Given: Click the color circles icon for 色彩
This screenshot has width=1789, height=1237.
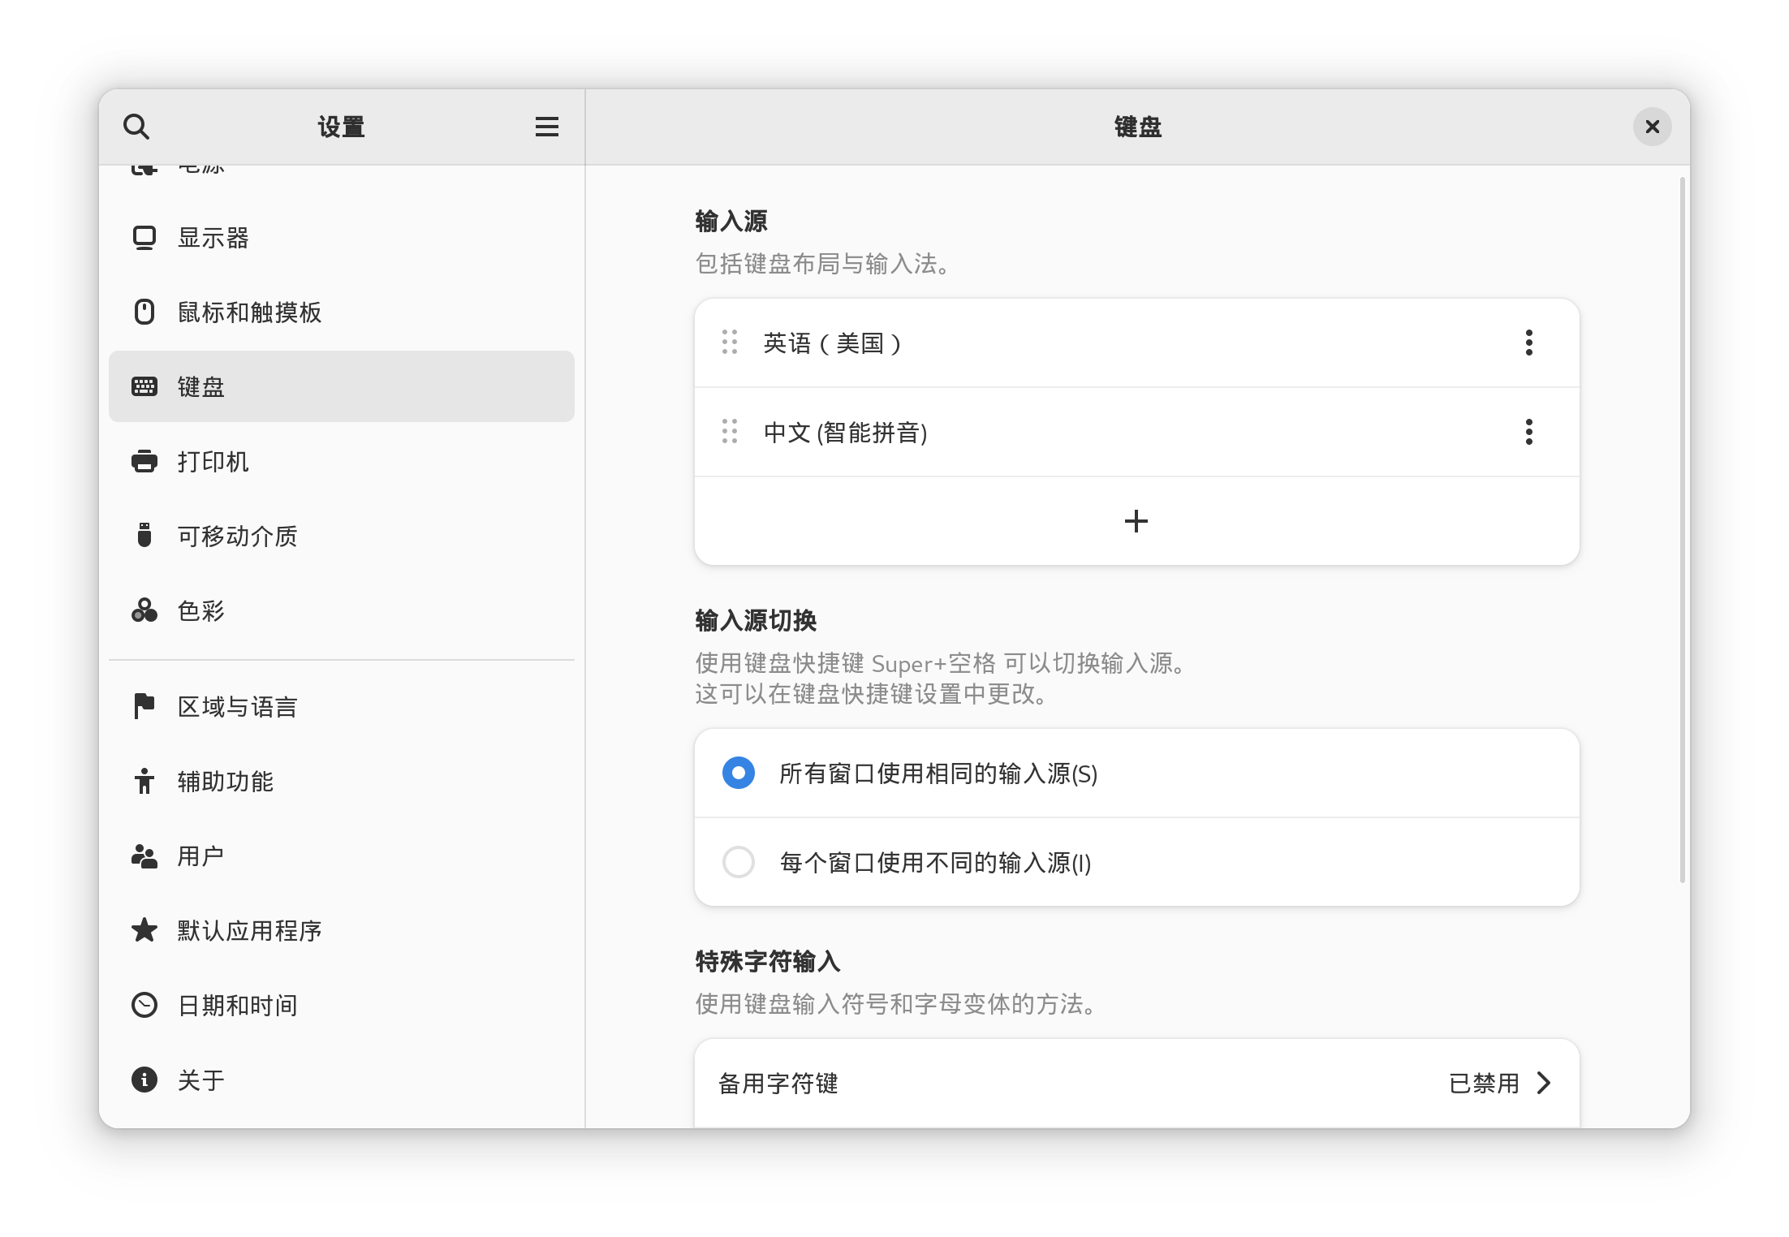Looking at the screenshot, I should point(144,610).
